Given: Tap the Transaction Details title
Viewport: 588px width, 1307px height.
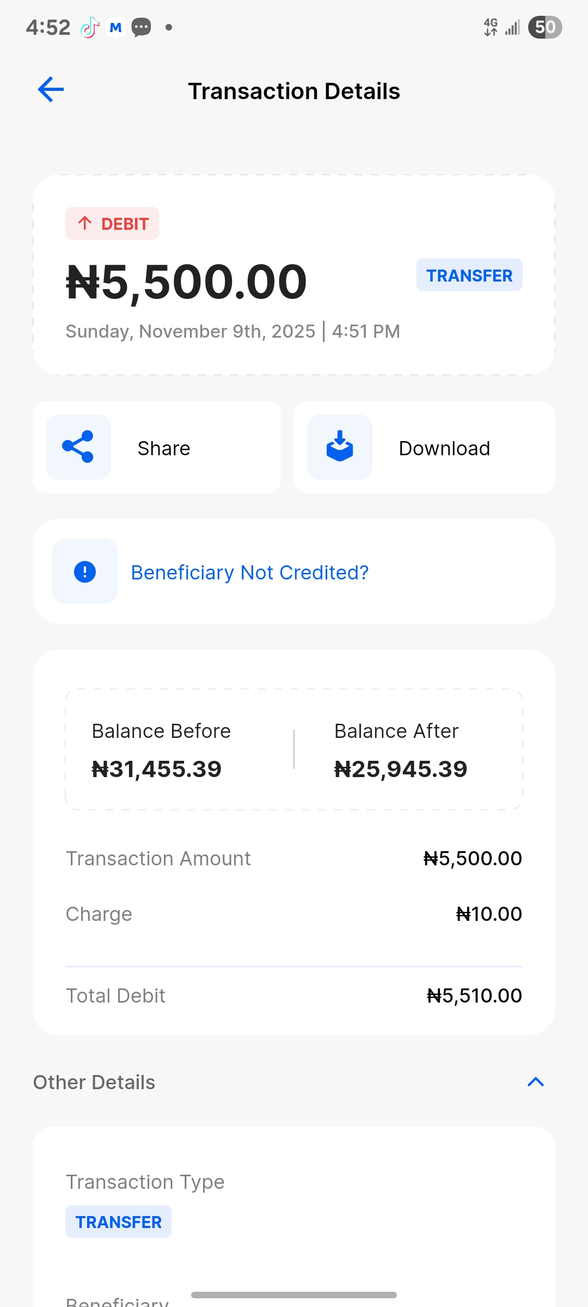Looking at the screenshot, I should (x=294, y=91).
